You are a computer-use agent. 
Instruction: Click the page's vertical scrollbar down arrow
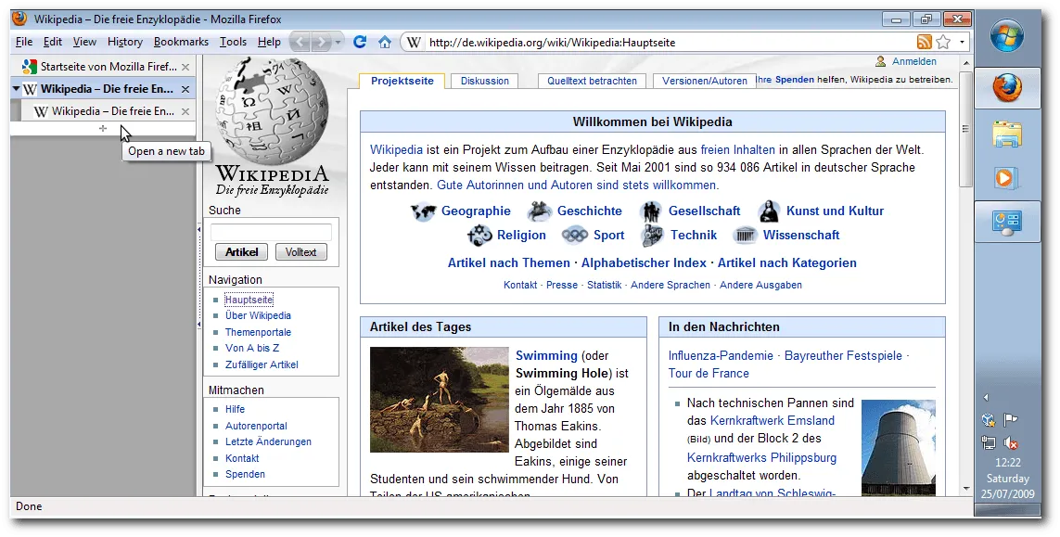click(x=966, y=488)
